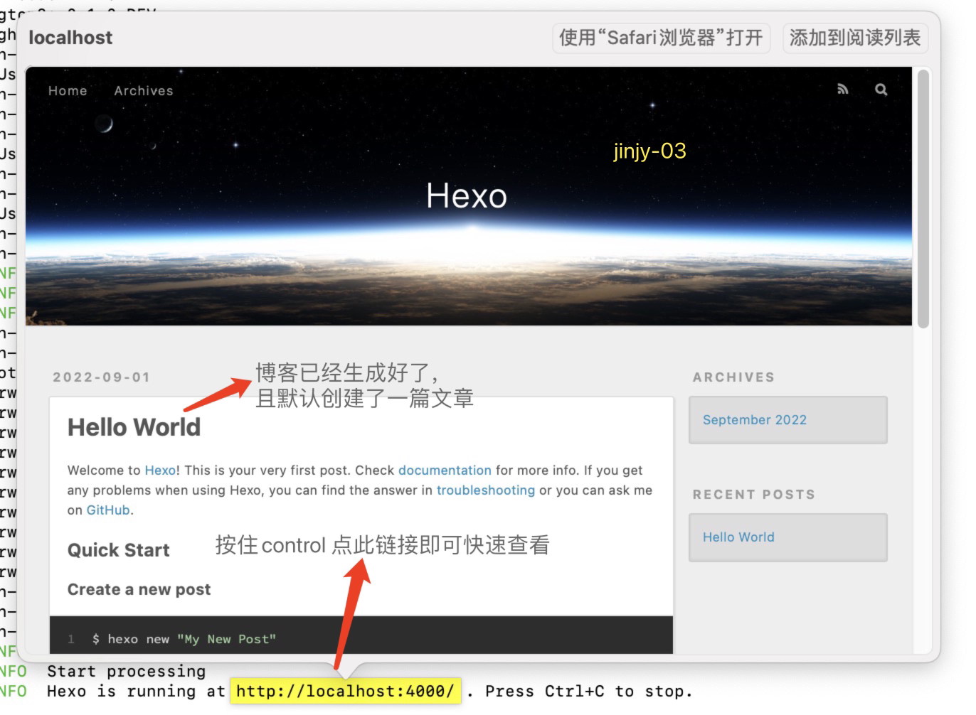Screen dimensions: 976x715
Task: Click the hexo new "My New Post" code line
Action: pyautogui.click(x=184, y=639)
